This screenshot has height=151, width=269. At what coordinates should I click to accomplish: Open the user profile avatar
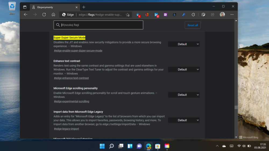[x=222, y=14]
